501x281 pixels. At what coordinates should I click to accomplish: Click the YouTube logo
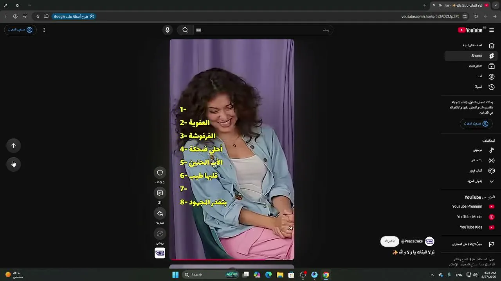[x=470, y=30]
